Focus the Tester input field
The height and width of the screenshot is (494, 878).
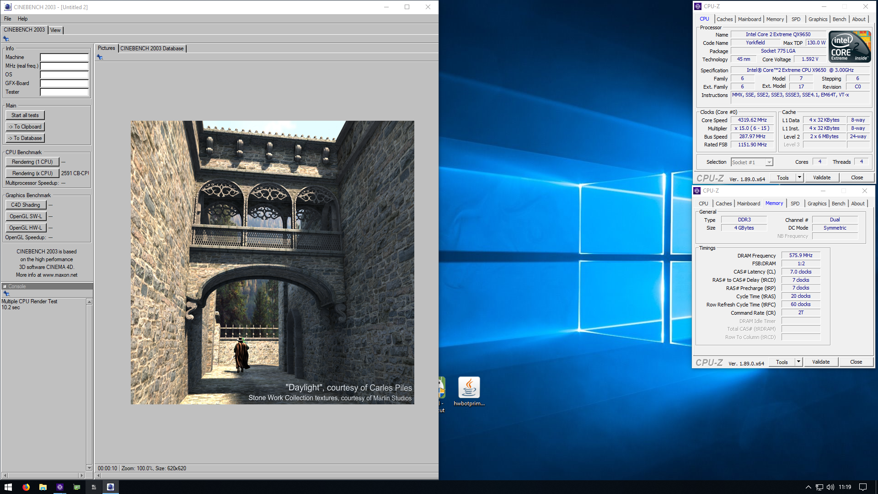[x=64, y=92]
